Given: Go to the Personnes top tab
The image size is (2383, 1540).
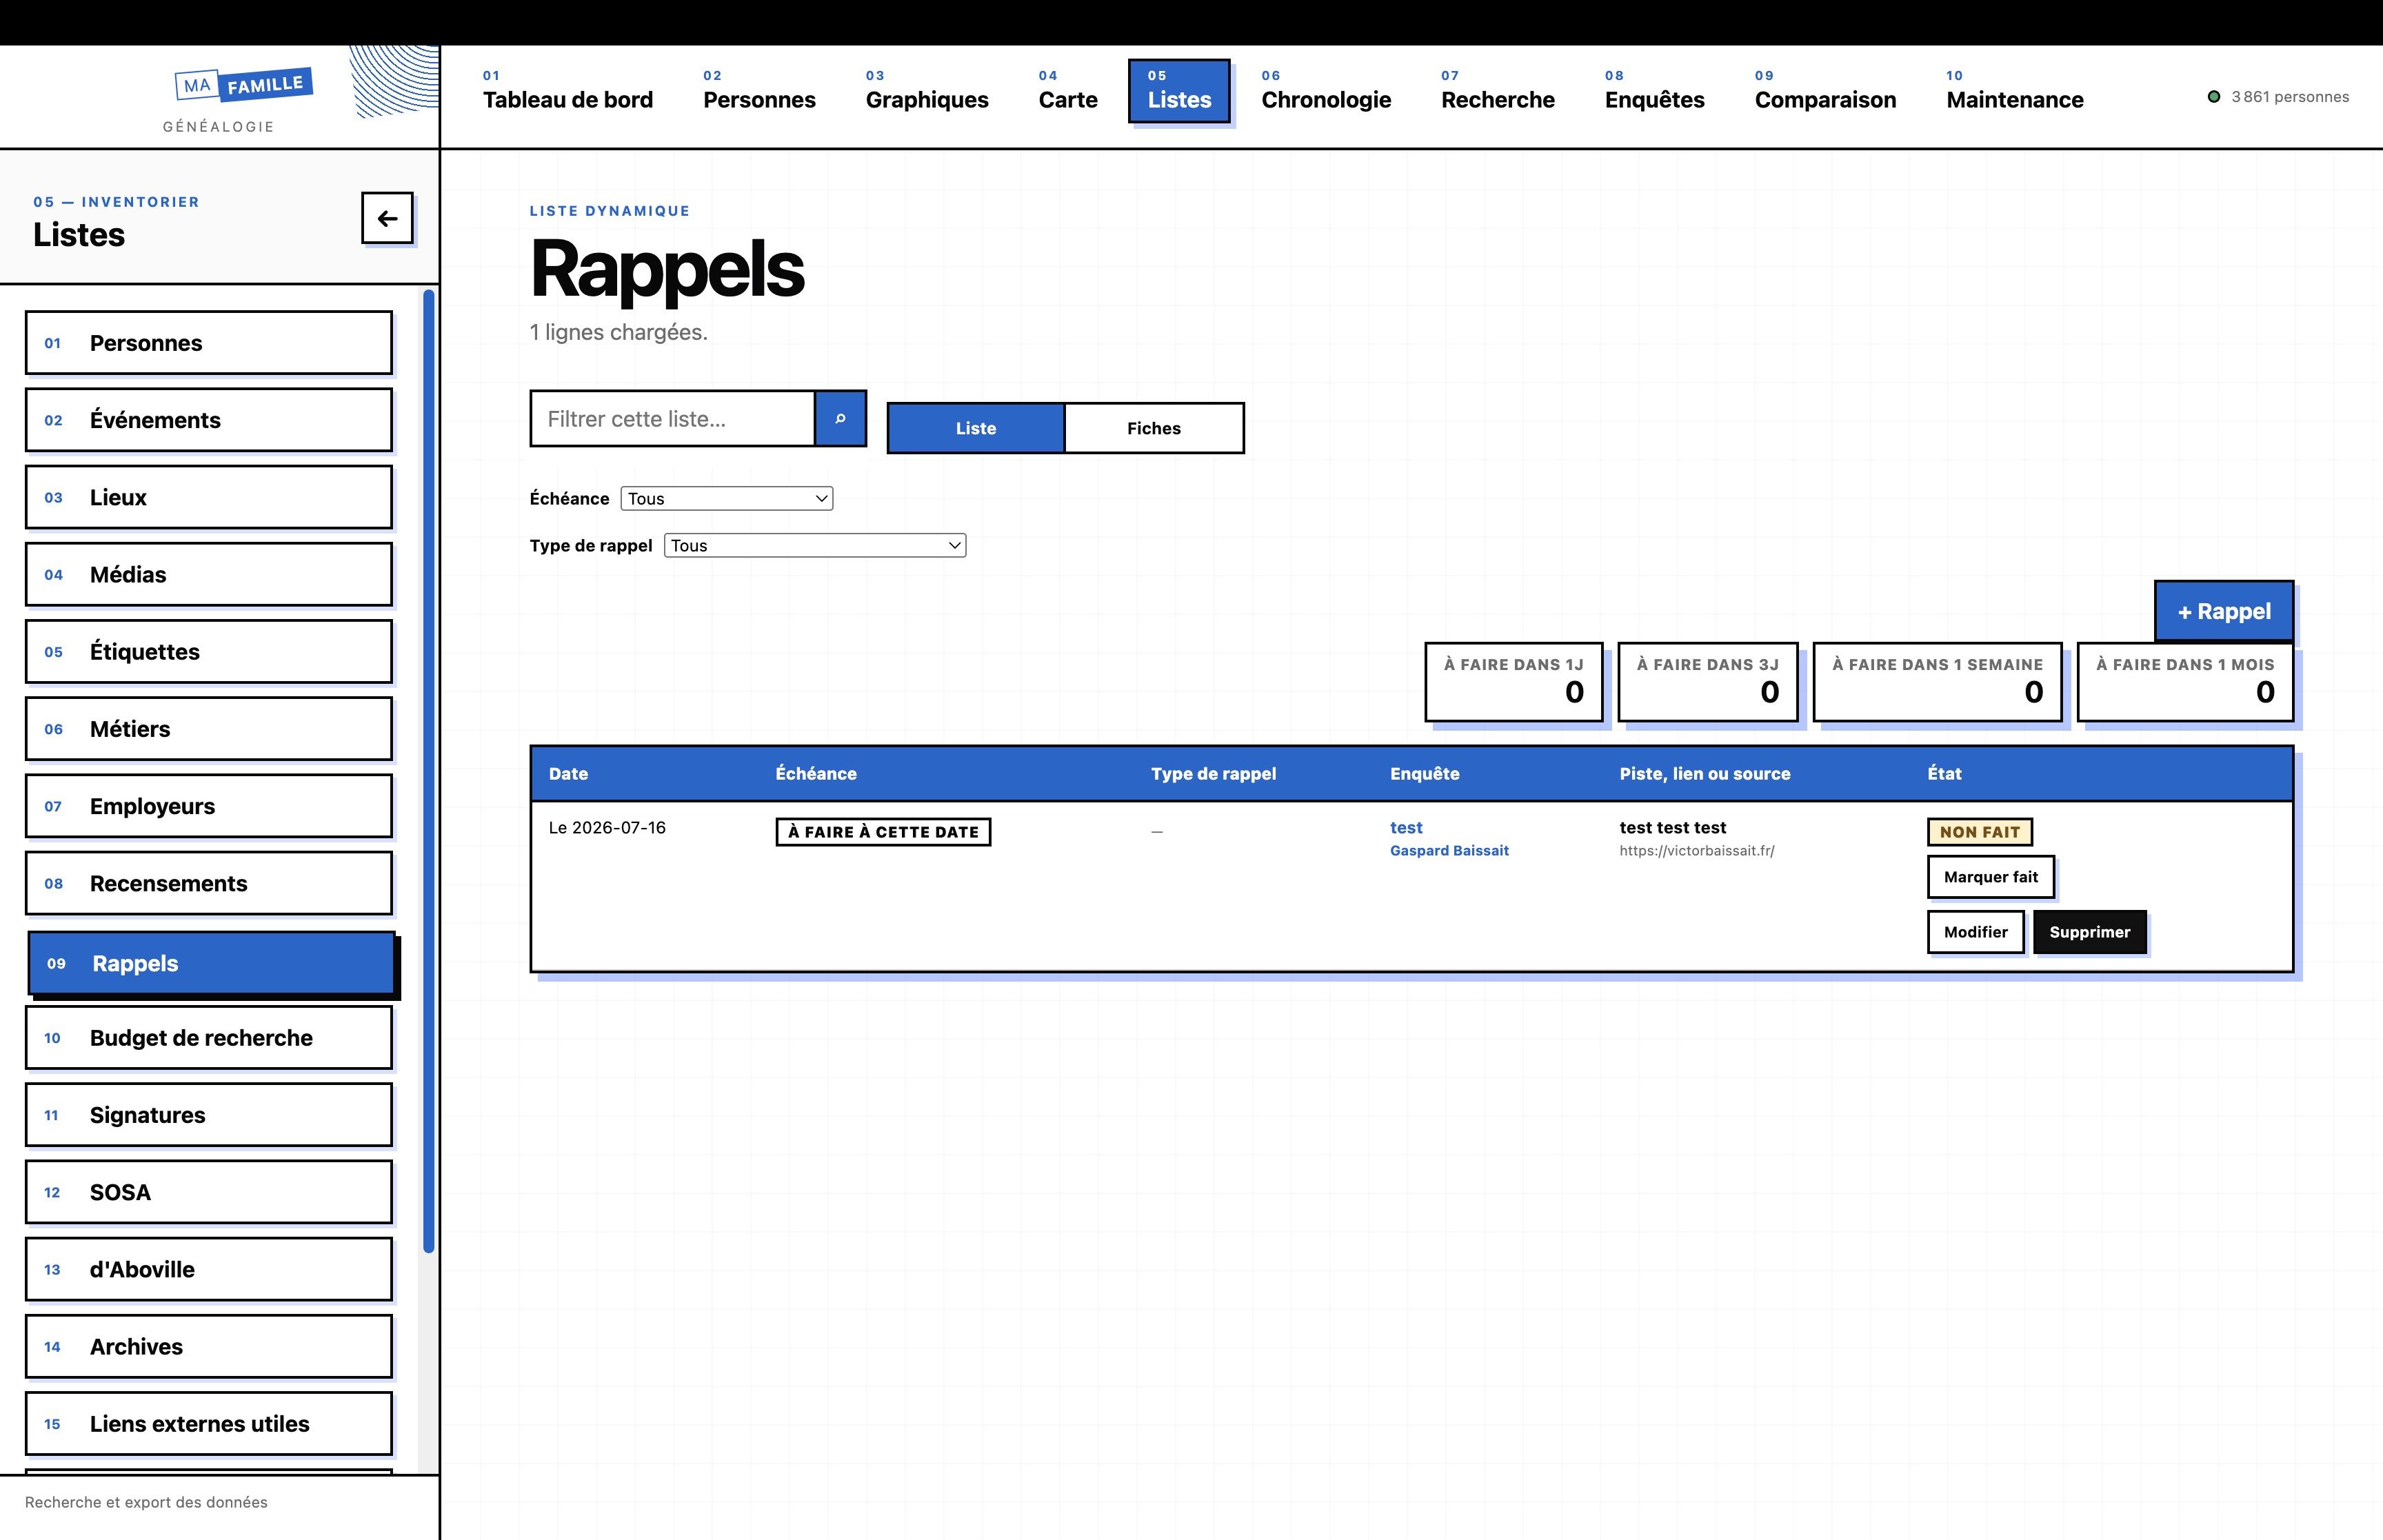Looking at the screenshot, I should 759,90.
